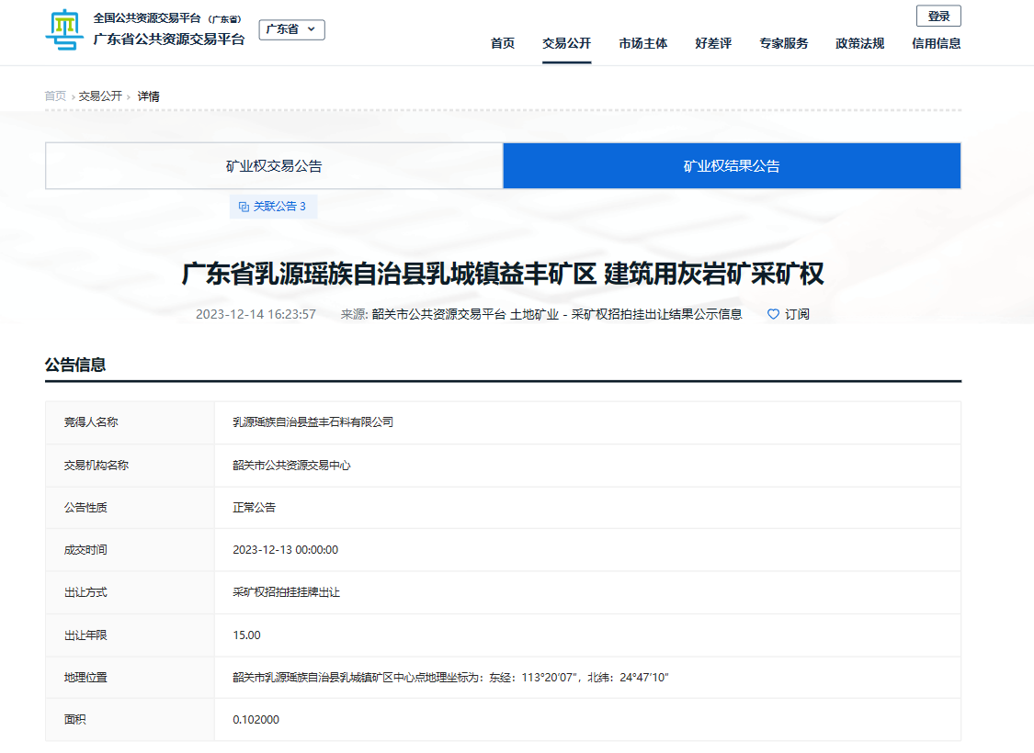Open the 好差评 navigation item
Image resolution: width=1034 pixels, height=753 pixels.
pyautogui.click(x=713, y=43)
